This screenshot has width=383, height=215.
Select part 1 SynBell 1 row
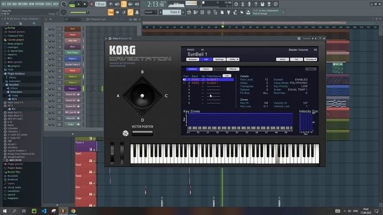[x=208, y=79]
